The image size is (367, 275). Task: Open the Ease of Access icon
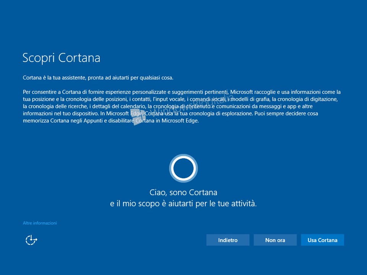pos(31,240)
